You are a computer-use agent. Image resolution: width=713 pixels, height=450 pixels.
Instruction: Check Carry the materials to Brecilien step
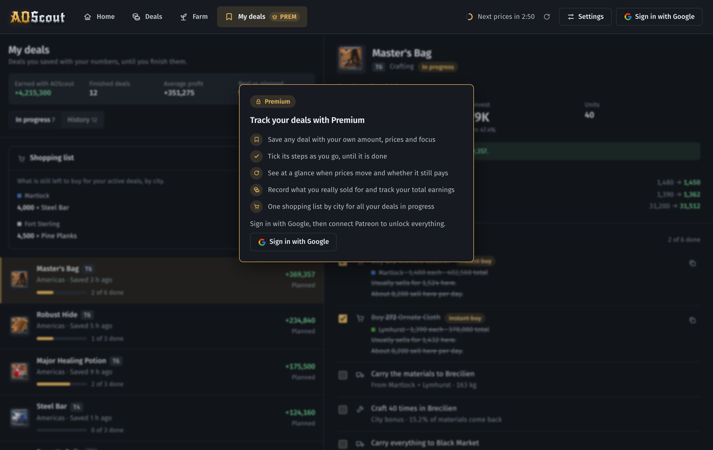pos(343,375)
